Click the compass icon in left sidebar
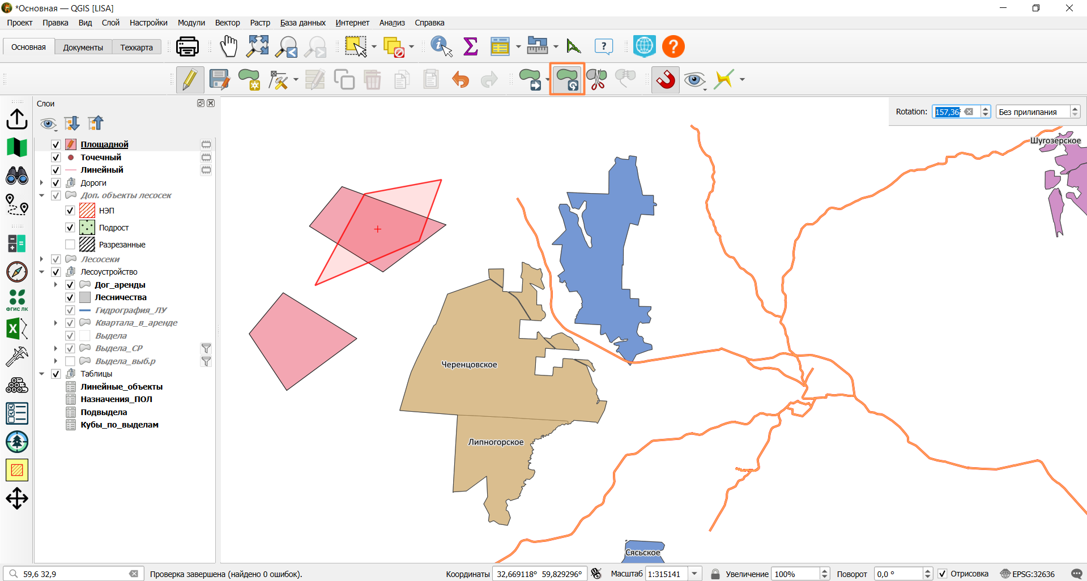Screen dimensions: 1087x581 17,272
